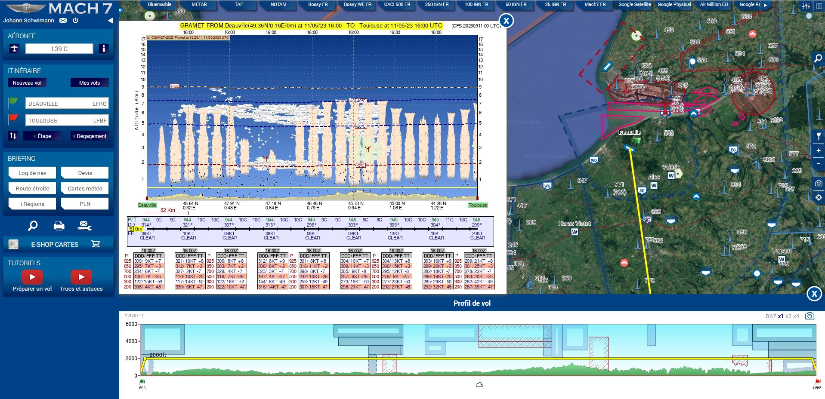
Task: Click the folded map icon
Action: tap(819, 6)
